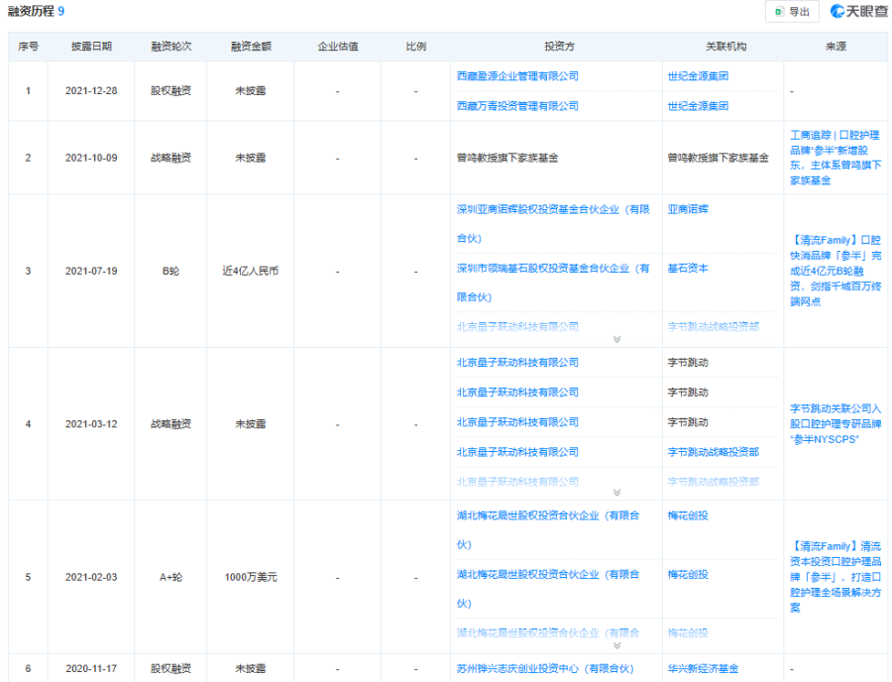Screen dimensions: 892x682
Task: Open 华兴新经济基金 institution link
Action: [703, 669]
